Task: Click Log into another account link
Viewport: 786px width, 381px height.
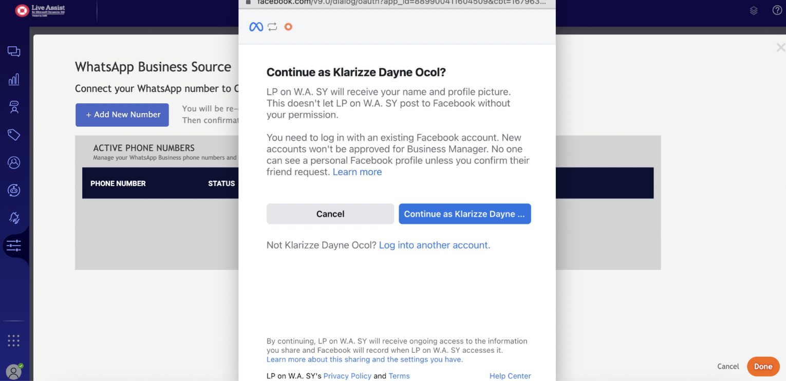Action: [435, 245]
